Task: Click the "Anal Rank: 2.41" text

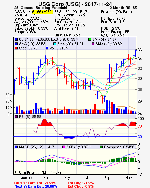Action: (66, 28)
